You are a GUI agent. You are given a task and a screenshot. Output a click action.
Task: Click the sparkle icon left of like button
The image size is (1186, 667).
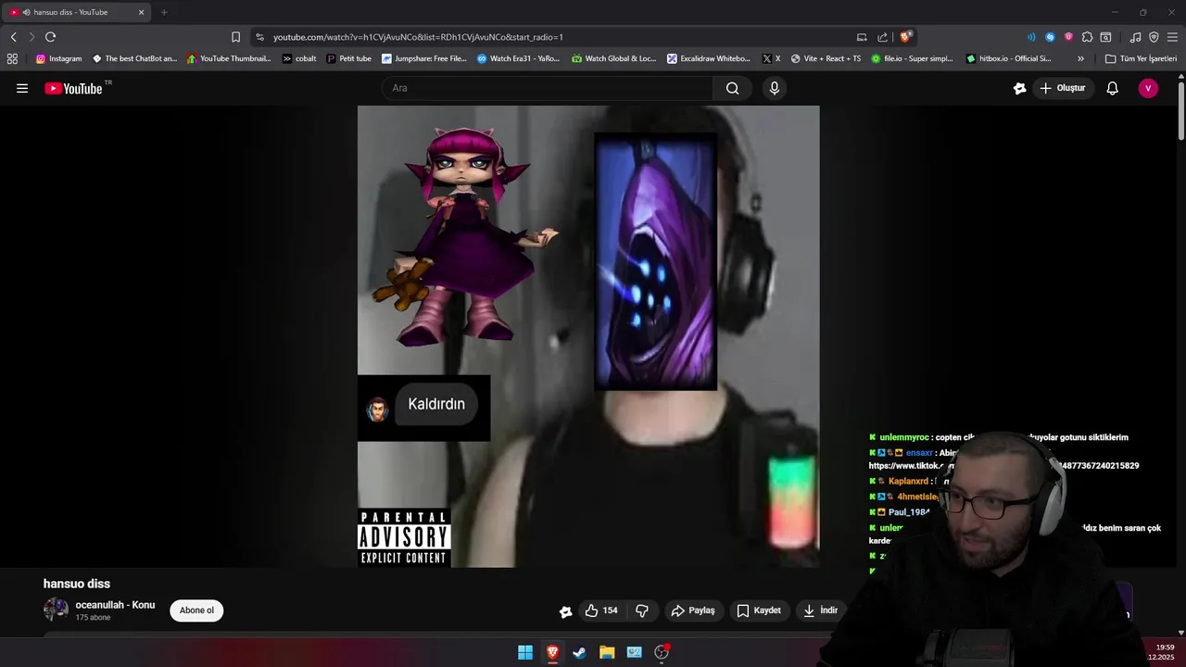pyautogui.click(x=566, y=610)
